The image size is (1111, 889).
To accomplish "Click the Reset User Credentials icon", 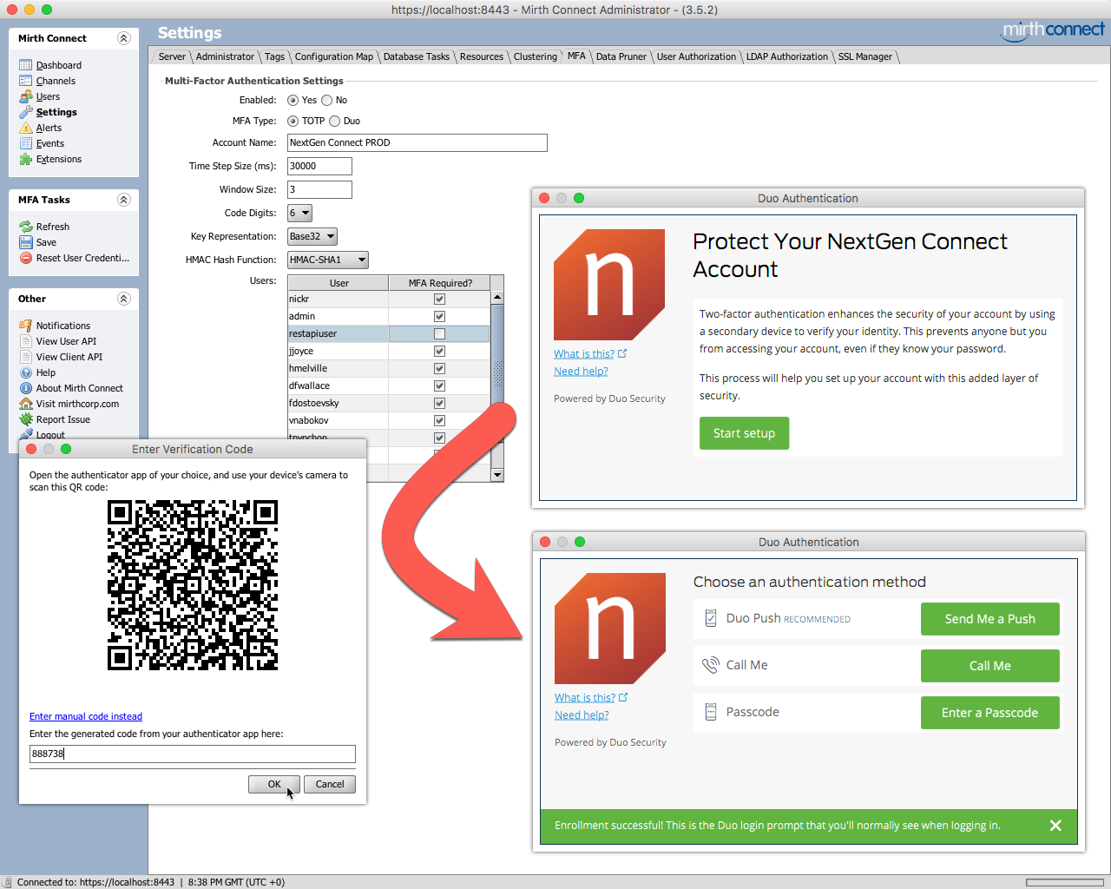I will point(26,258).
